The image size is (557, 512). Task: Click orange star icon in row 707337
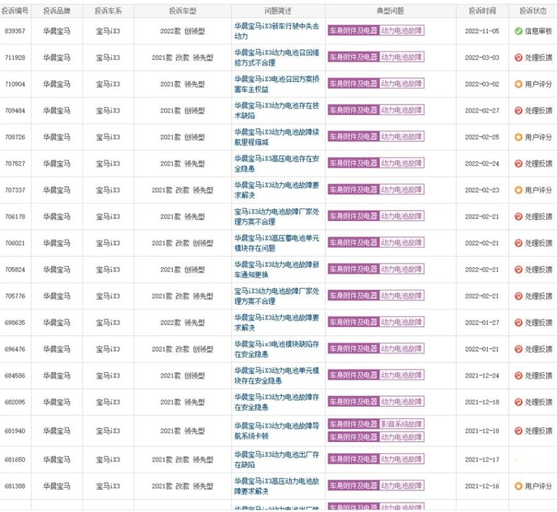518,190
